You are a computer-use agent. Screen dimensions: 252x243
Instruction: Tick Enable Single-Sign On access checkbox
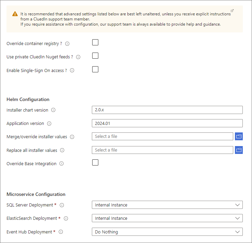[x=95, y=69]
